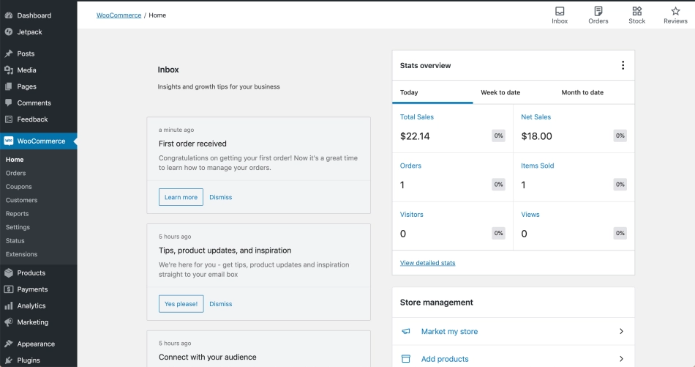This screenshot has width=695, height=367.
Task: Open the Total Sales stat link
Action: (x=417, y=117)
